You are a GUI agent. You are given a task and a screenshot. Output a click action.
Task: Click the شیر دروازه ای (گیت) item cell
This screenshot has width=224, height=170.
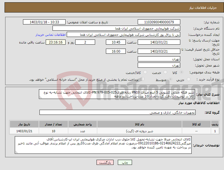[139, 131]
